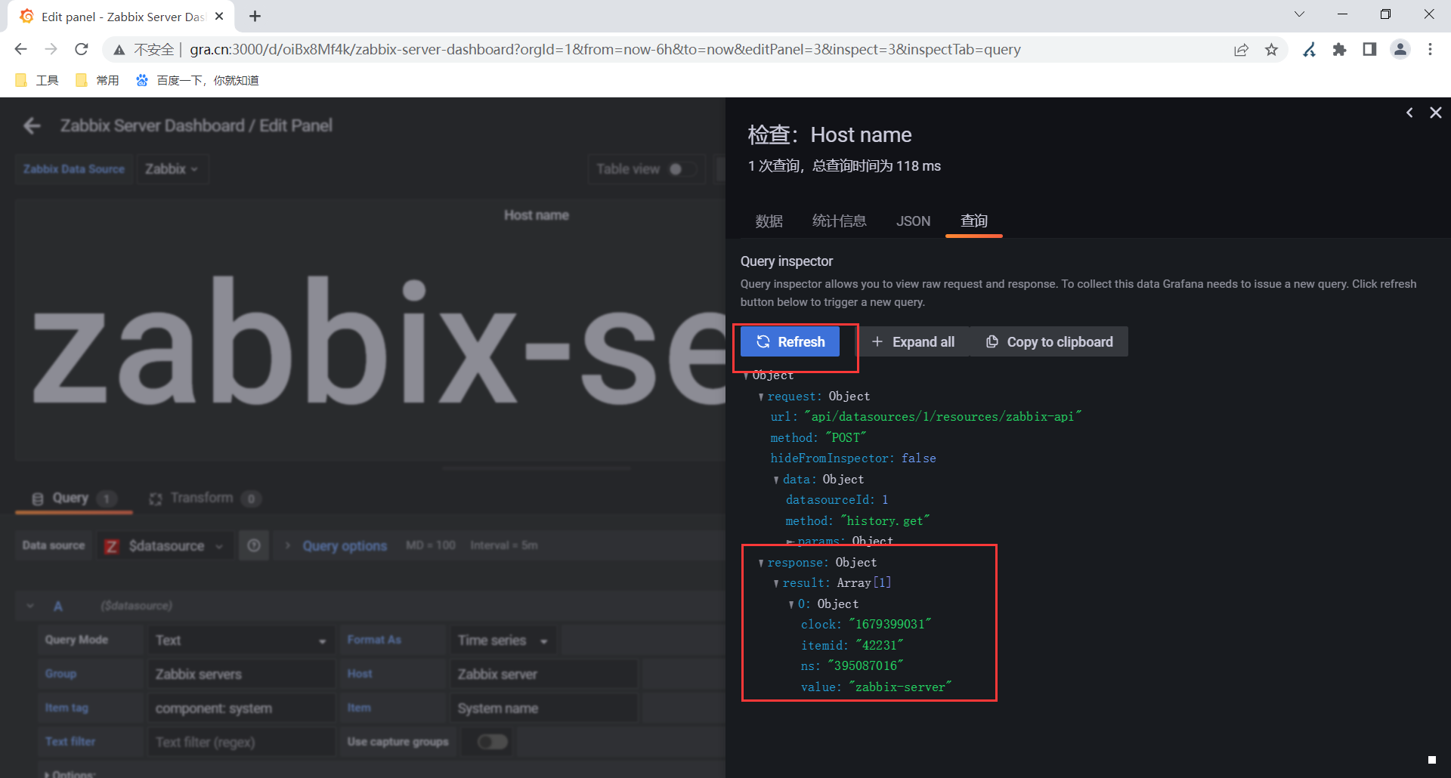
Task: Click the Refresh query button
Action: (790, 342)
